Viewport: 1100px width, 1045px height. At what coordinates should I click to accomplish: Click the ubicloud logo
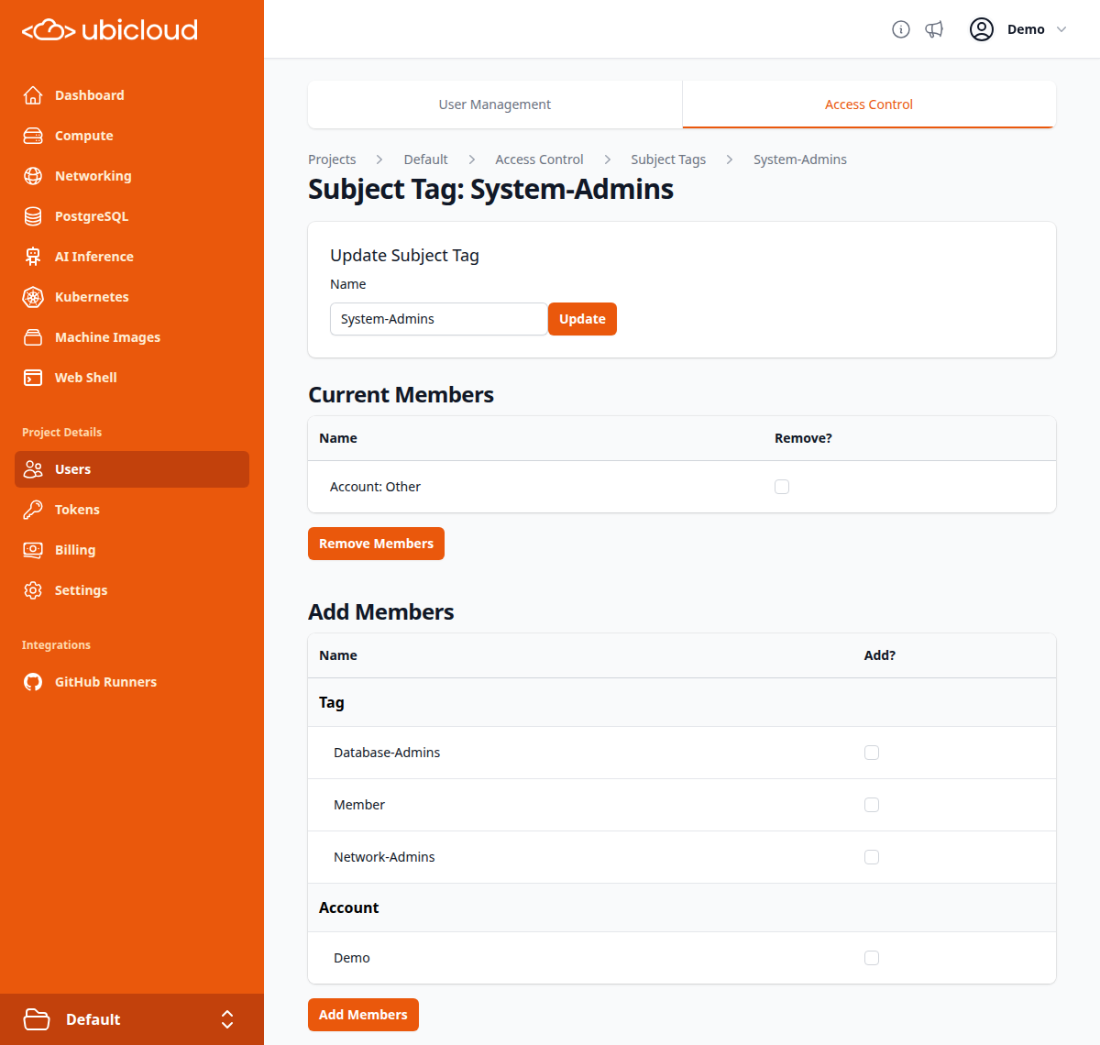coord(110,30)
